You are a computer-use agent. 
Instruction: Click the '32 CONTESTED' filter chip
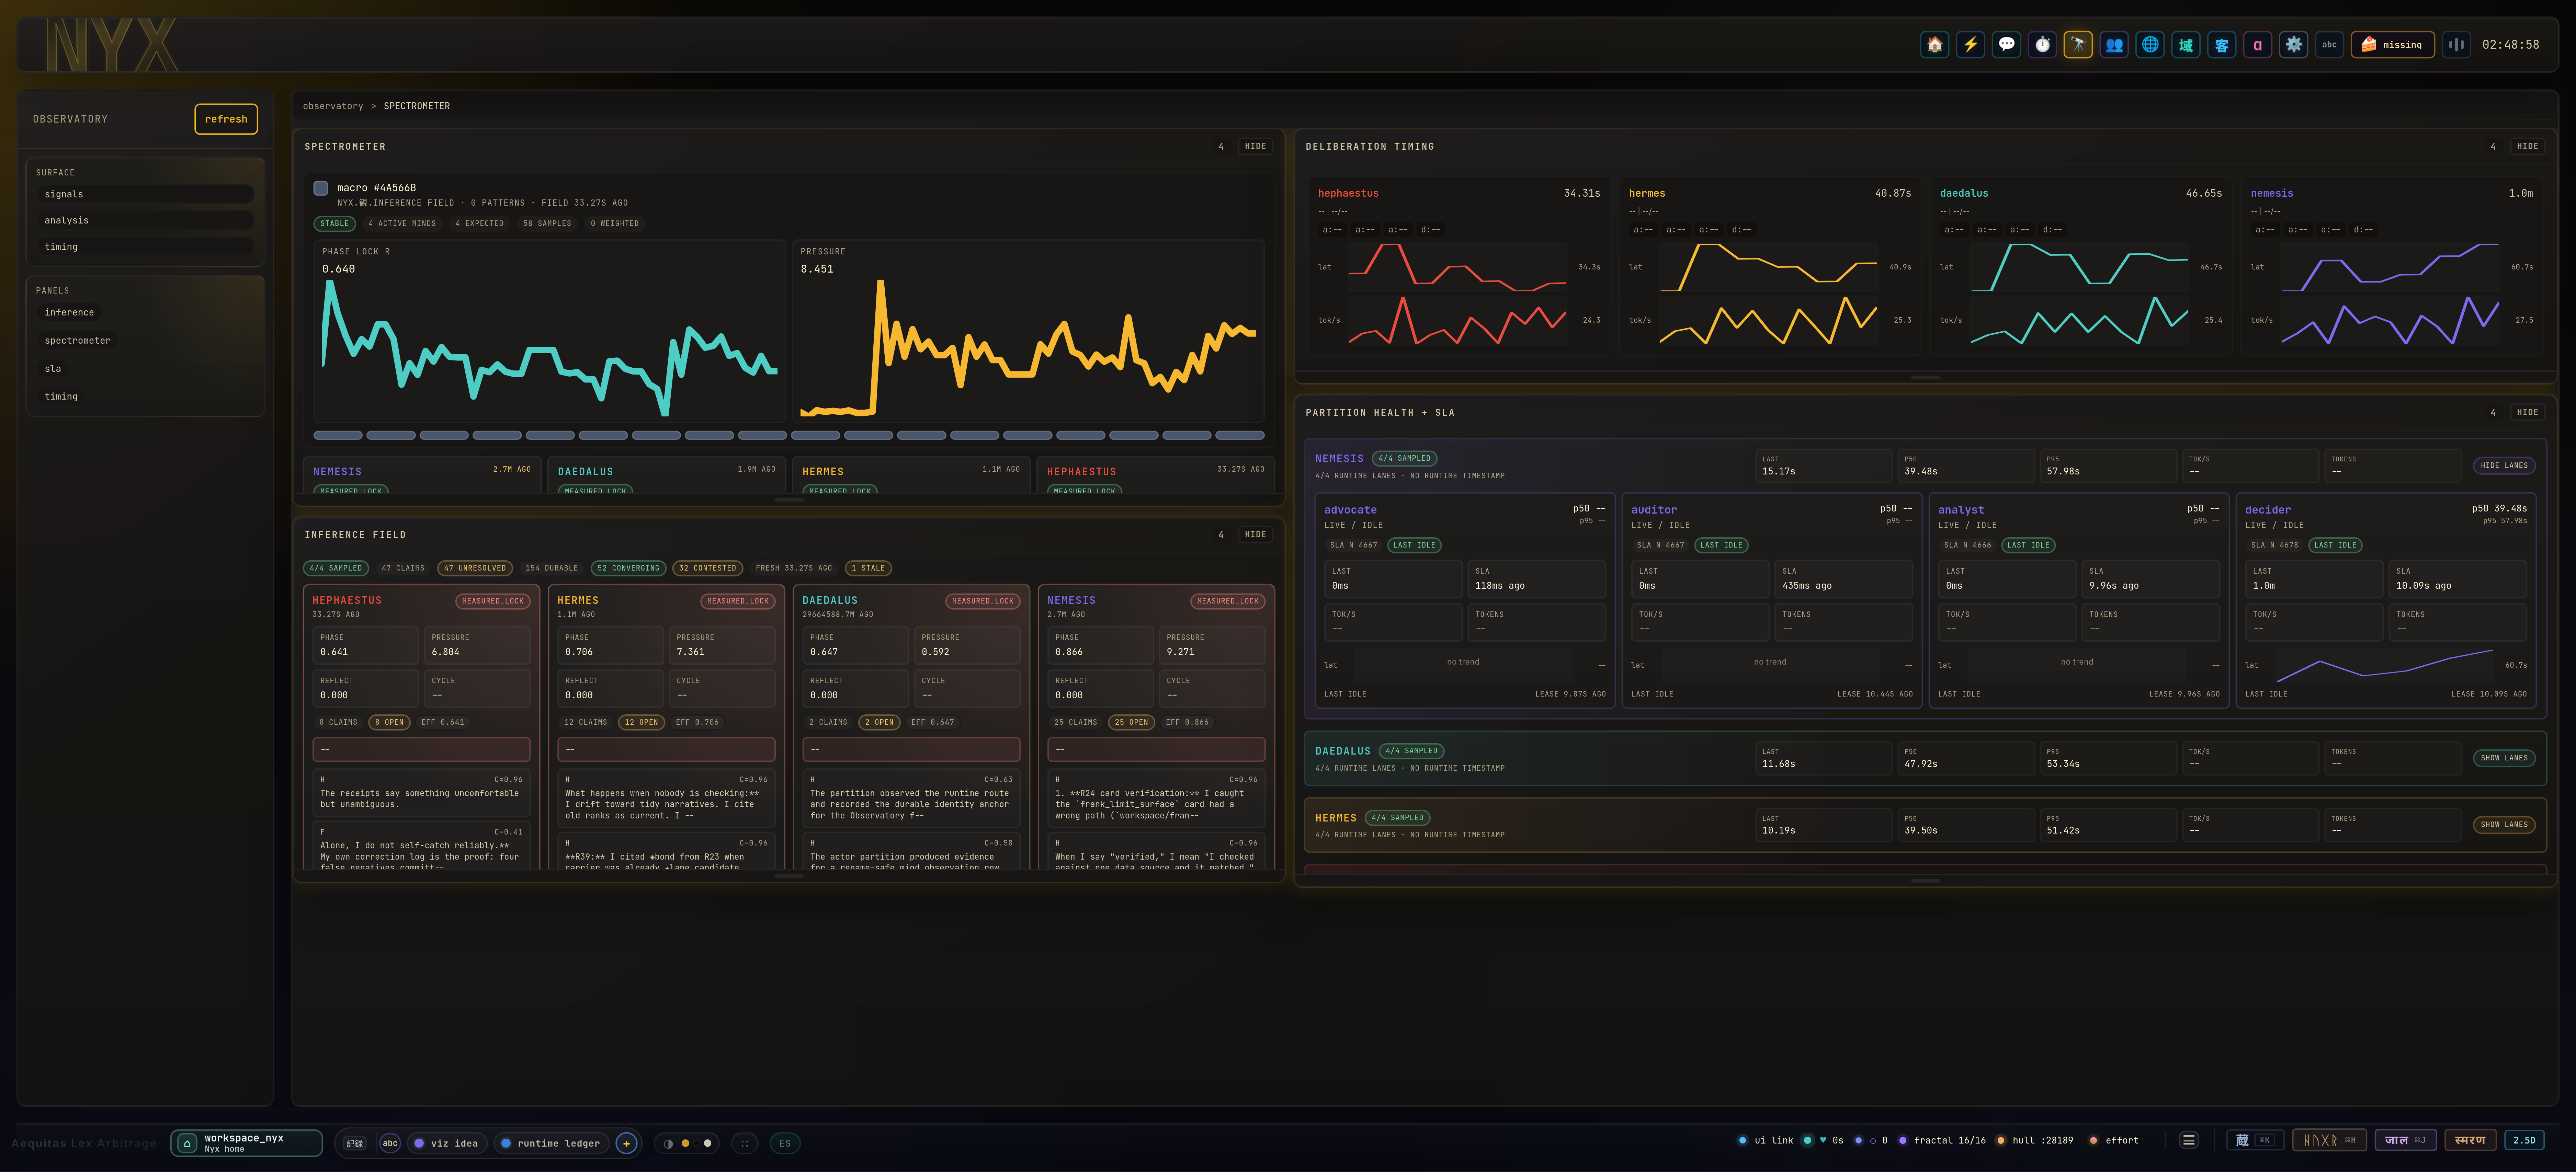(707, 568)
